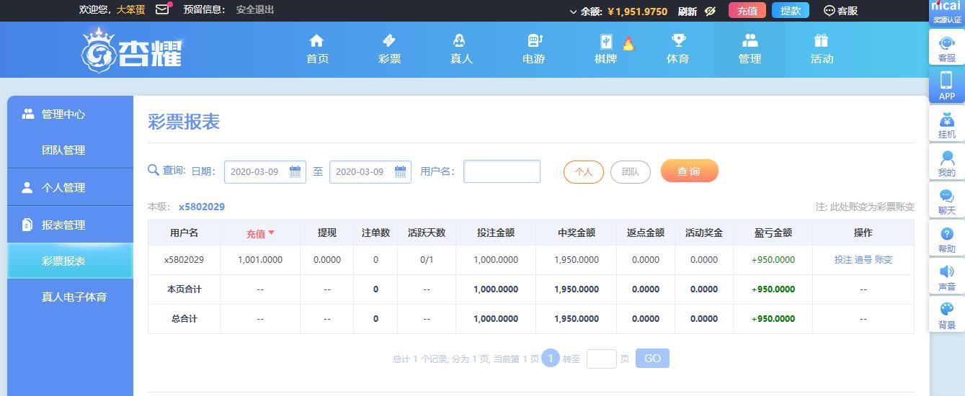Open the 聊天 chat bubble icon
The width and height of the screenshot is (965, 396).
(947, 201)
